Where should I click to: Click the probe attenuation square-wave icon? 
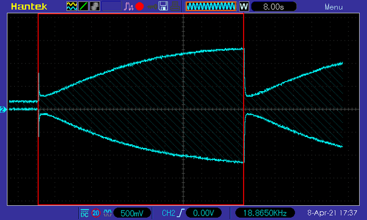108,213
